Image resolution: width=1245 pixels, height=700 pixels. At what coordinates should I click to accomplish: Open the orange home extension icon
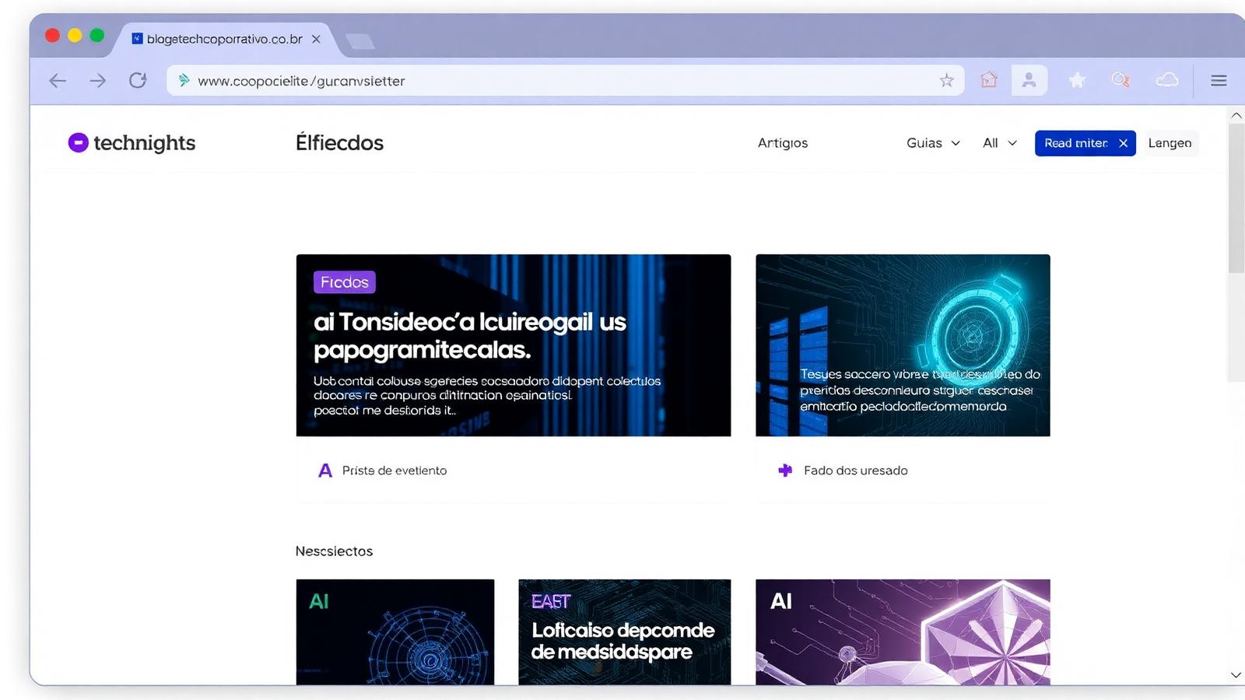click(989, 79)
